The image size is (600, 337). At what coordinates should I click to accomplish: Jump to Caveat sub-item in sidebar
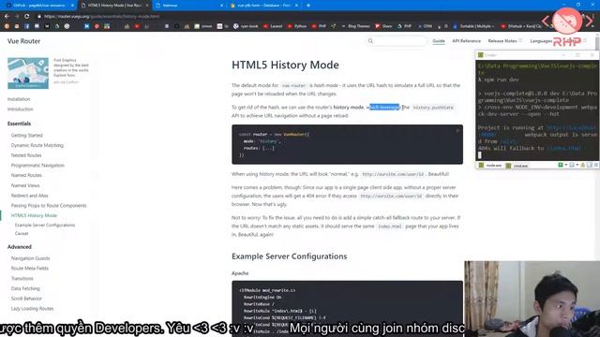point(22,233)
